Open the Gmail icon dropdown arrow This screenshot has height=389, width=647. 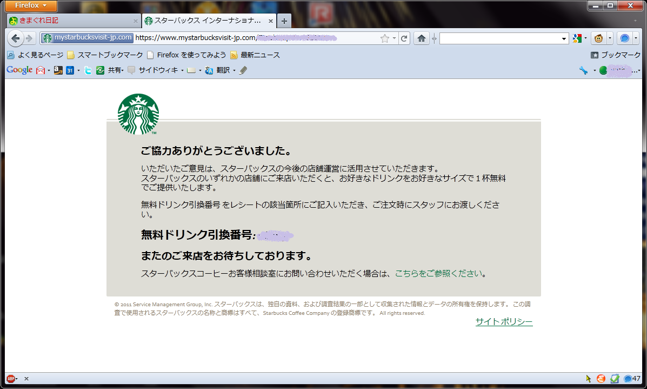pyautogui.click(x=49, y=71)
